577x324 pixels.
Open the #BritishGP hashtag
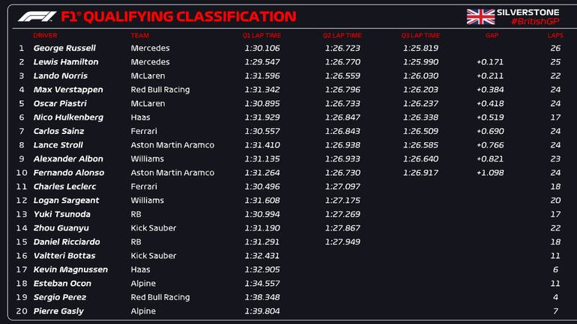pyautogui.click(x=534, y=22)
